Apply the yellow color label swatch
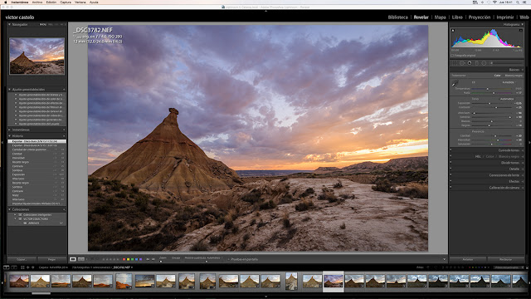The width and height of the screenshot is (531, 299). (128, 259)
